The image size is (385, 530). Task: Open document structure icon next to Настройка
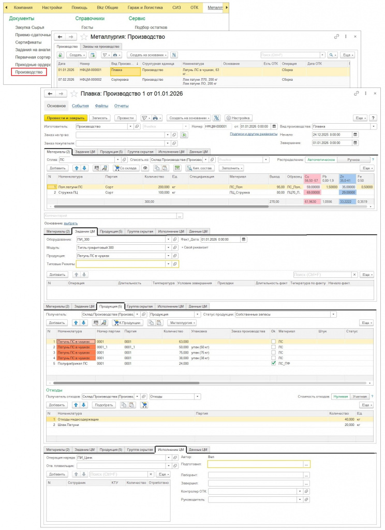tap(217, 118)
